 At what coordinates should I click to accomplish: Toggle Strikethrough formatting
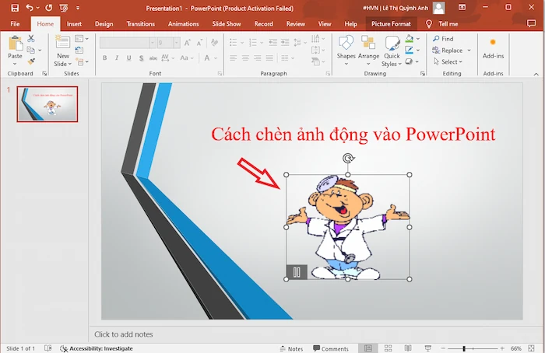click(x=153, y=58)
